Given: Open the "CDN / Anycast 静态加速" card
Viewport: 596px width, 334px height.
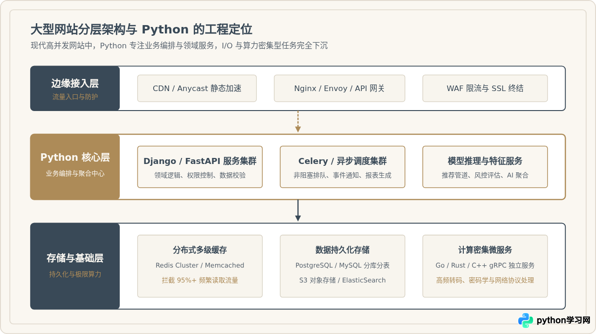Looking at the screenshot, I should click(197, 88).
